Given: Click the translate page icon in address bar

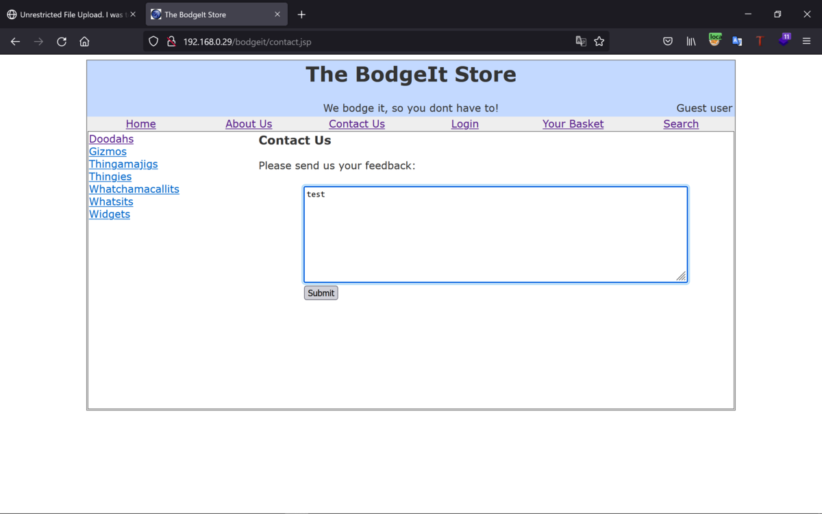Looking at the screenshot, I should 581,42.
